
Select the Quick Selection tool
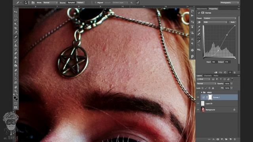click(x=15, y=24)
